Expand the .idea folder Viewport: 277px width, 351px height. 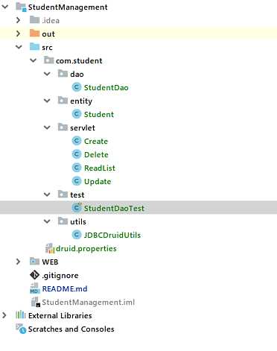click(x=18, y=20)
